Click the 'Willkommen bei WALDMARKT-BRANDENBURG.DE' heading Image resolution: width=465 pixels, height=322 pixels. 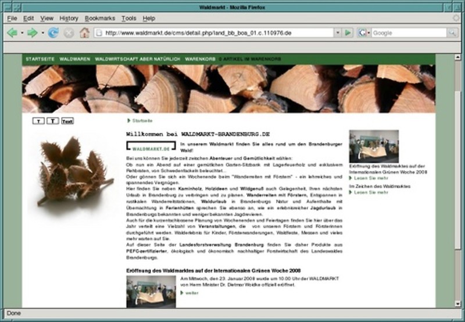[198, 134]
